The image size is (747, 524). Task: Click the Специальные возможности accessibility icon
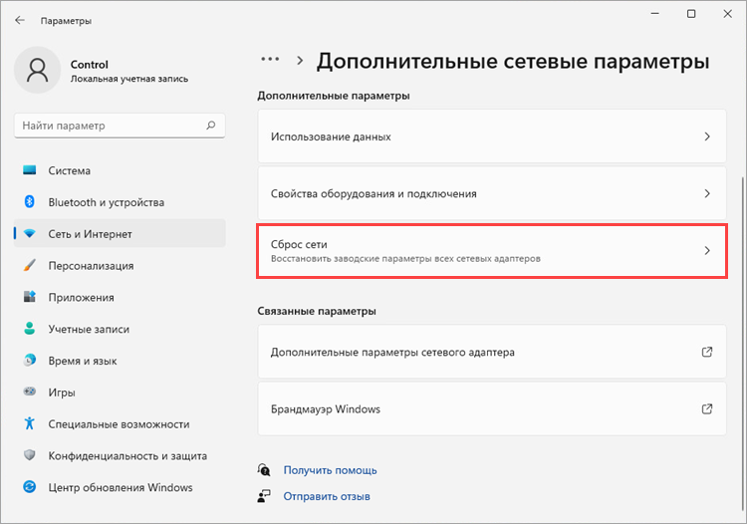click(30, 423)
